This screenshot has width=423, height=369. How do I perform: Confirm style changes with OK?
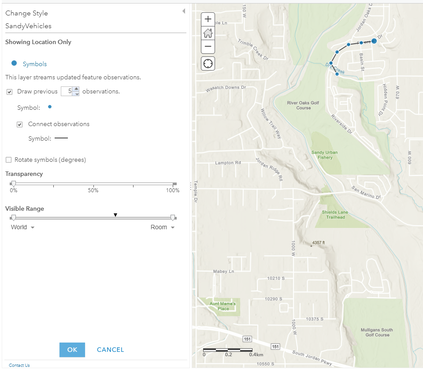click(72, 350)
